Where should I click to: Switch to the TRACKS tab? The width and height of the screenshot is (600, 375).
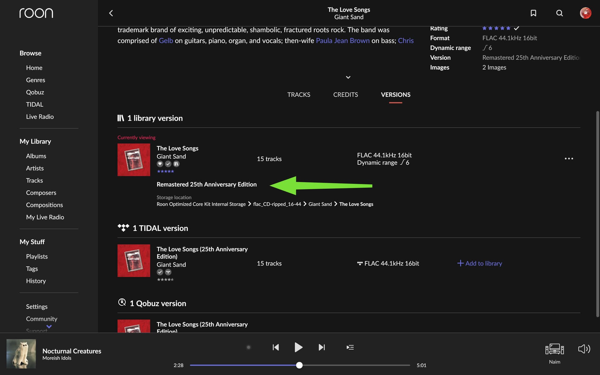coord(298,95)
